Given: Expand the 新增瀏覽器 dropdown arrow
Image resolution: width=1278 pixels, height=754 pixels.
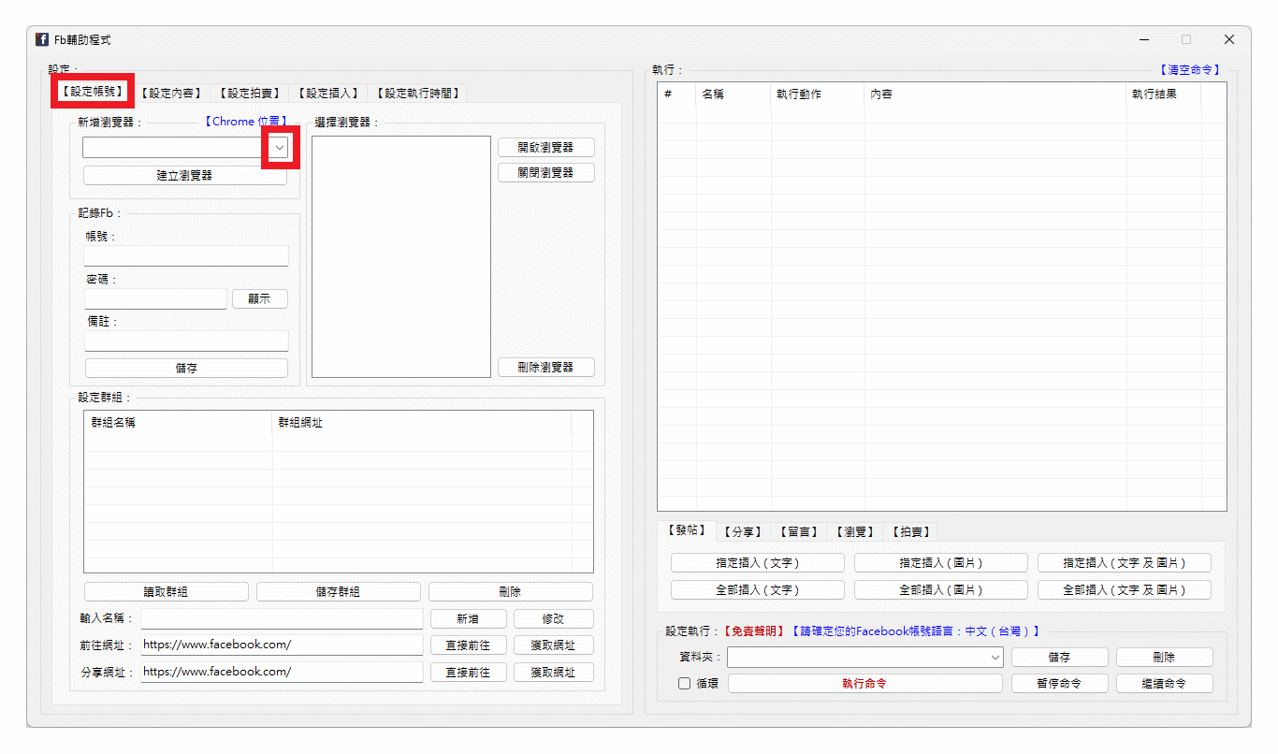Looking at the screenshot, I should [280, 148].
